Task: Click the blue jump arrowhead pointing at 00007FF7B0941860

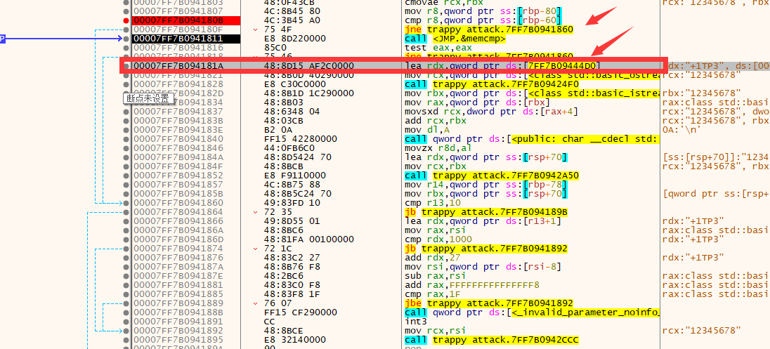Action: coord(120,203)
